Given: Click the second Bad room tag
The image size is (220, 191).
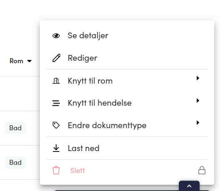Looking at the screenshot, I should coord(15,162).
